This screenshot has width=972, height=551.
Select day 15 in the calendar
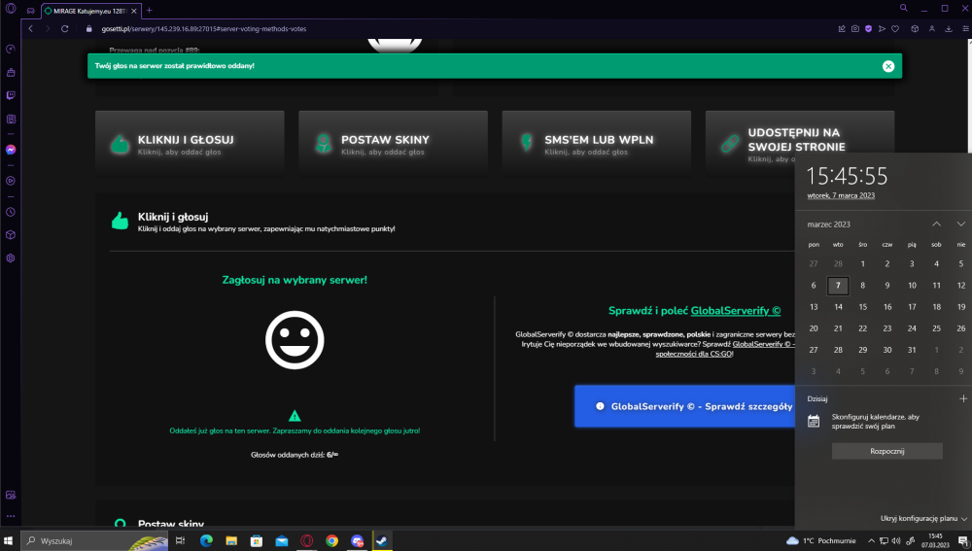[x=863, y=307]
